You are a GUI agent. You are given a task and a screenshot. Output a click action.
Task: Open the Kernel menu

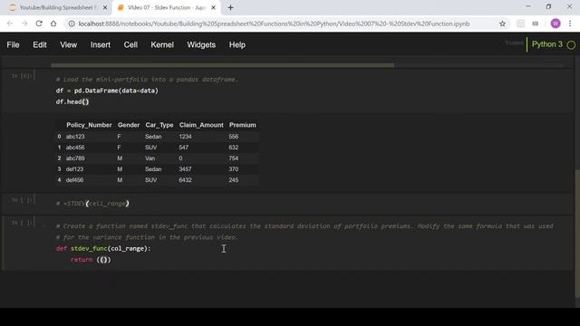coord(162,44)
